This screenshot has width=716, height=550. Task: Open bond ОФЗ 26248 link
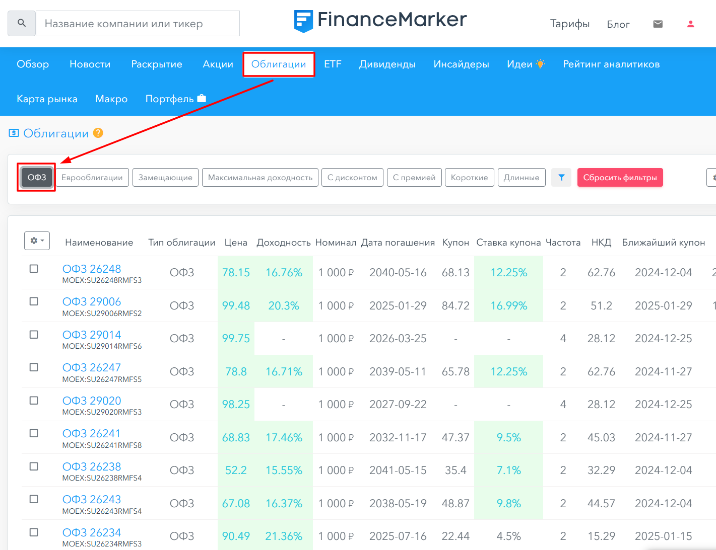click(x=92, y=269)
